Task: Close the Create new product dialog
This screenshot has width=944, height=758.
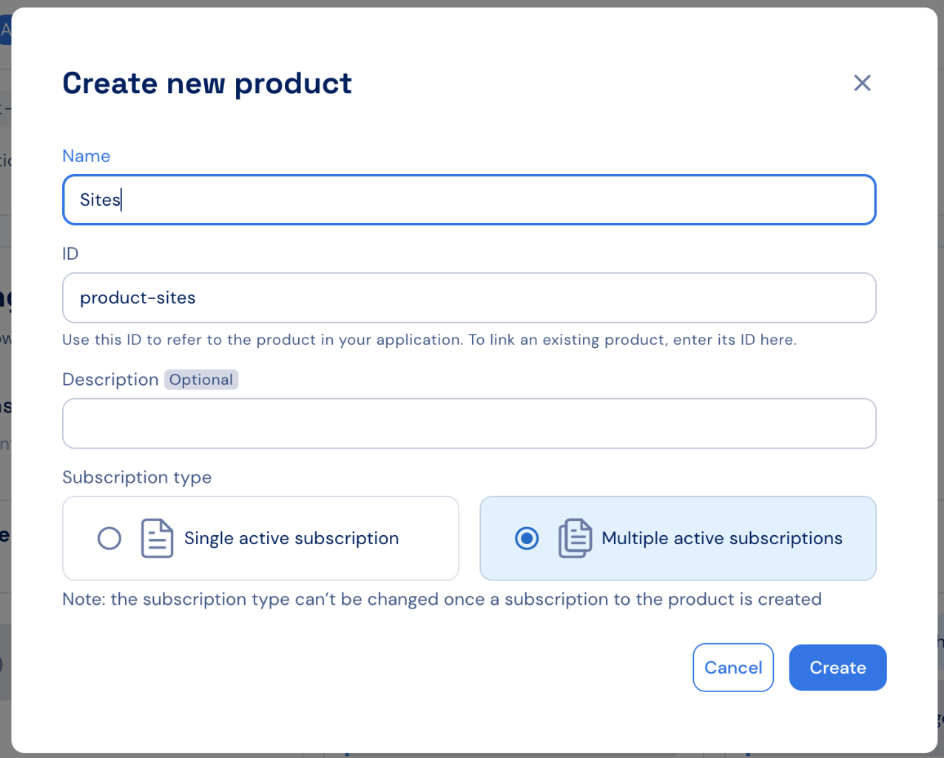Action: [862, 83]
